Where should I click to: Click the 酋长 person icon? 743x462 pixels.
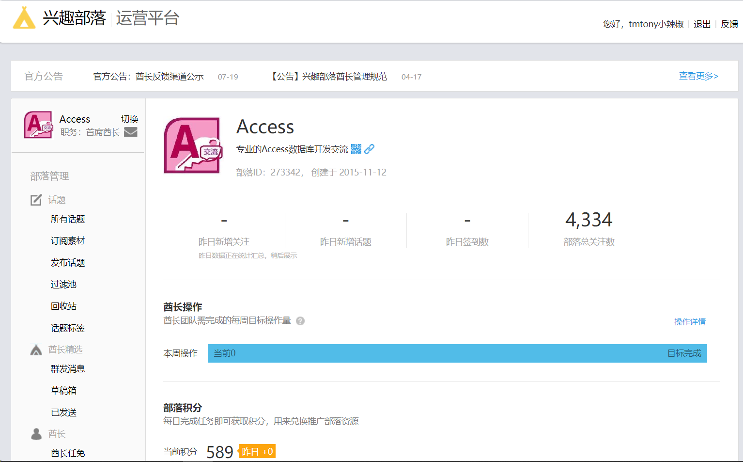36,434
